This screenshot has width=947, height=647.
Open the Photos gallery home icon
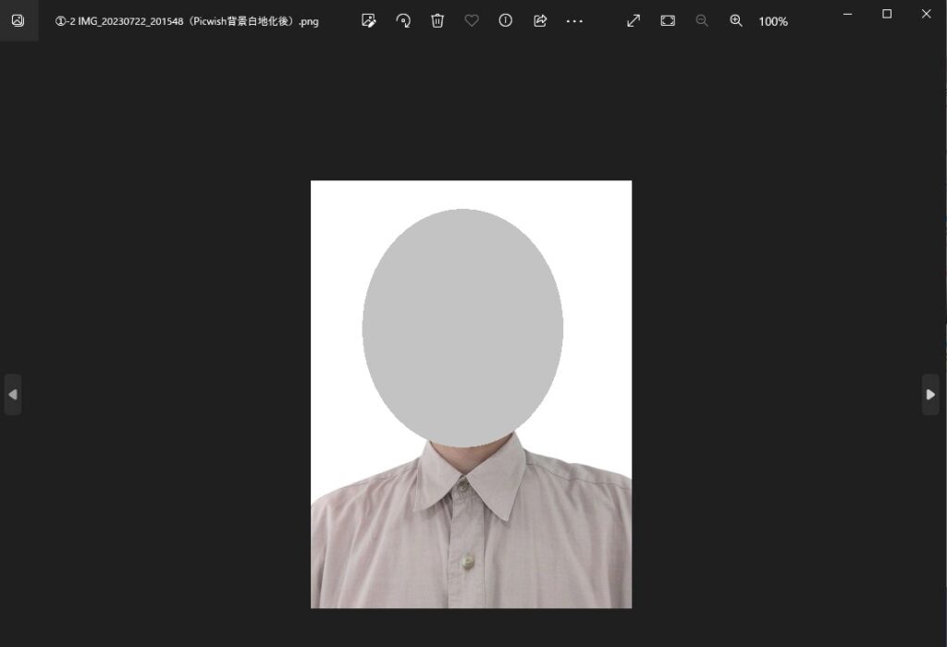(x=18, y=20)
